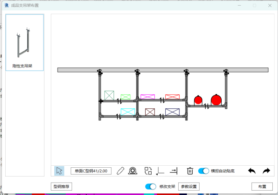
Task: Open the 单面C型钢41/2.00 steel type box
Action: [x=91, y=171]
